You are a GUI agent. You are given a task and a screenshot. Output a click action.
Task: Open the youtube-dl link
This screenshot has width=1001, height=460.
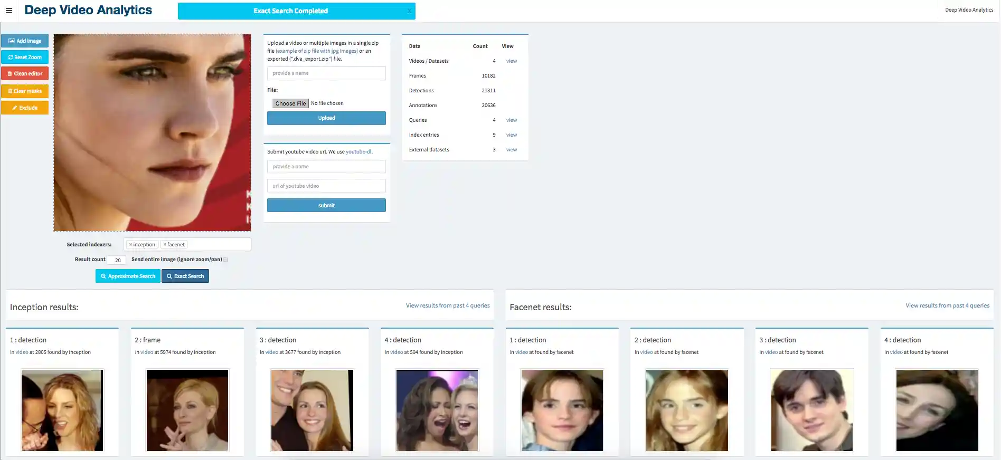[358, 152]
